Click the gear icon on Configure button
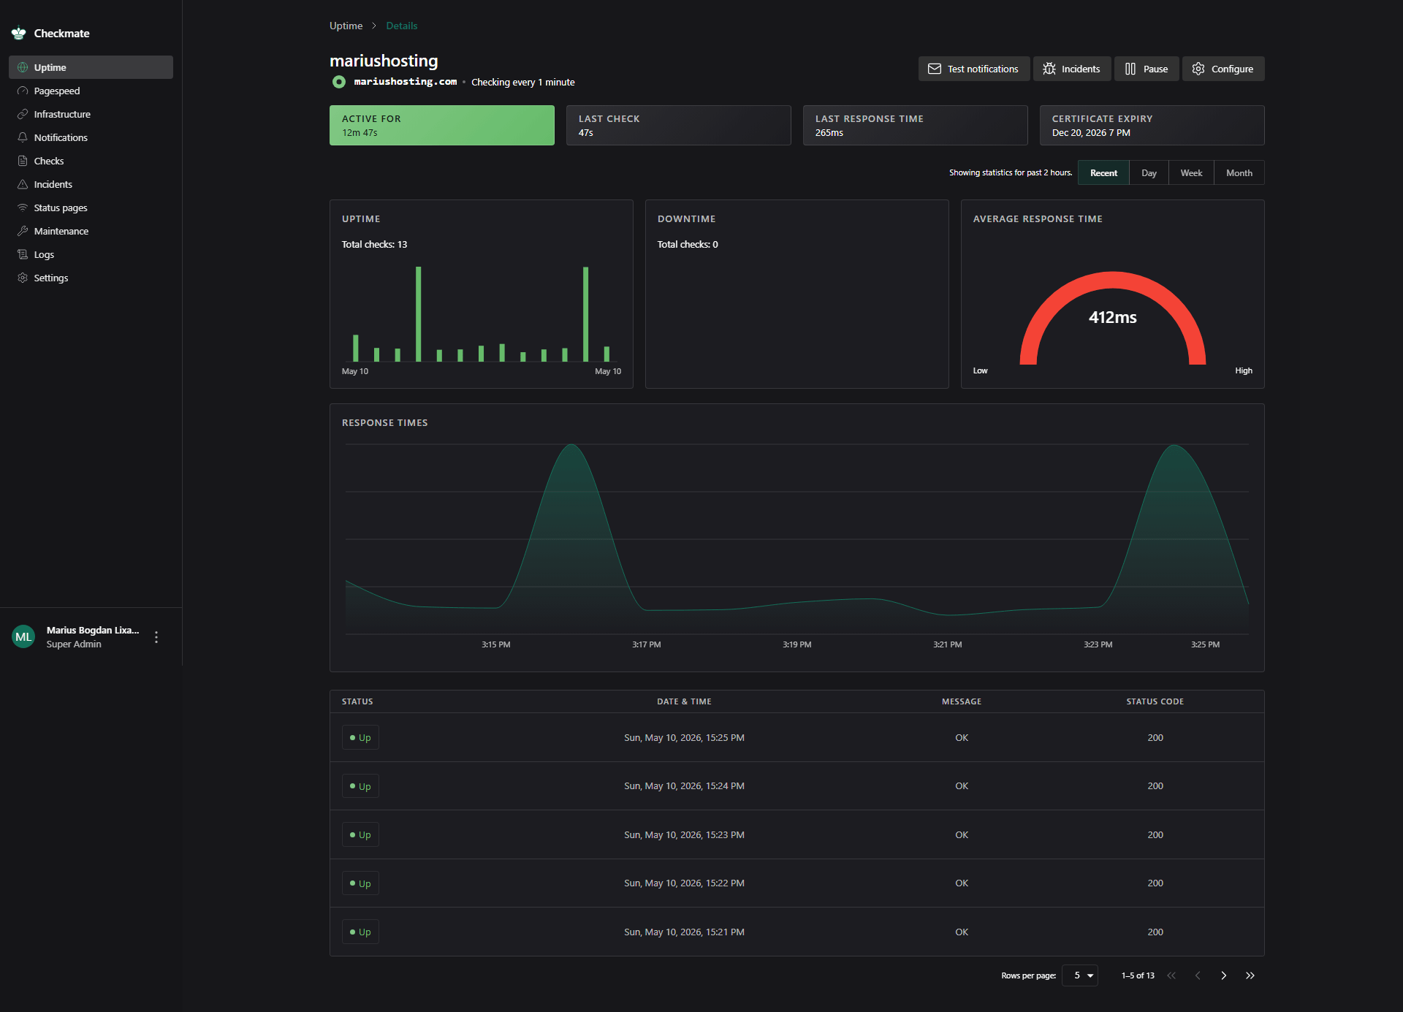This screenshot has width=1403, height=1012. point(1198,69)
